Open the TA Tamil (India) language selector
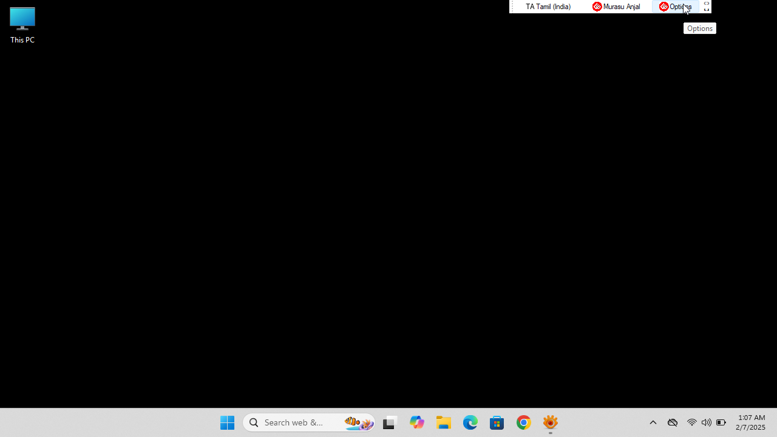Screen dimensions: 777x437 [548, 7]
